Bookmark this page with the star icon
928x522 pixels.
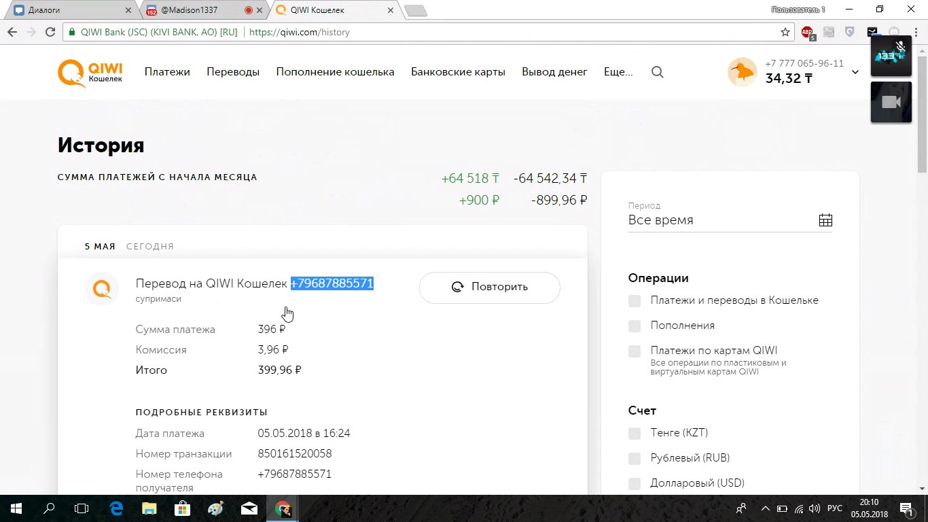click(x=785, y=32)
